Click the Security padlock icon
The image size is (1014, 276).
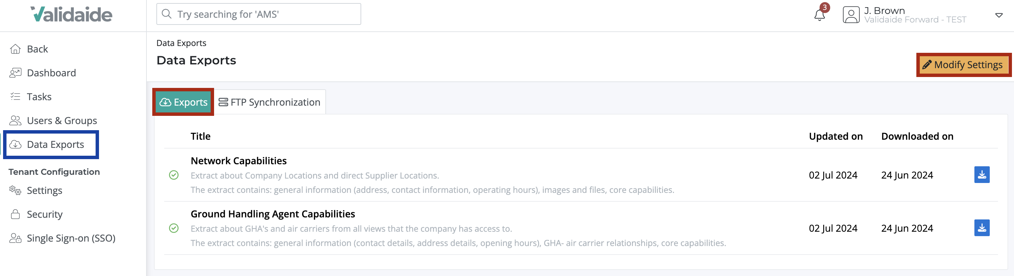16,214
